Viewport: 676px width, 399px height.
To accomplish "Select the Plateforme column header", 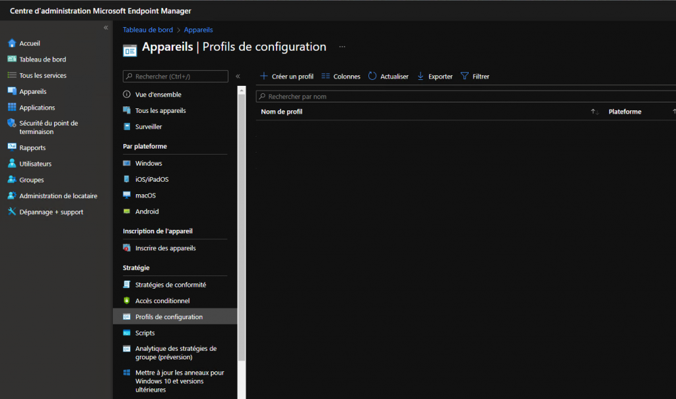I will pos(625,112).
